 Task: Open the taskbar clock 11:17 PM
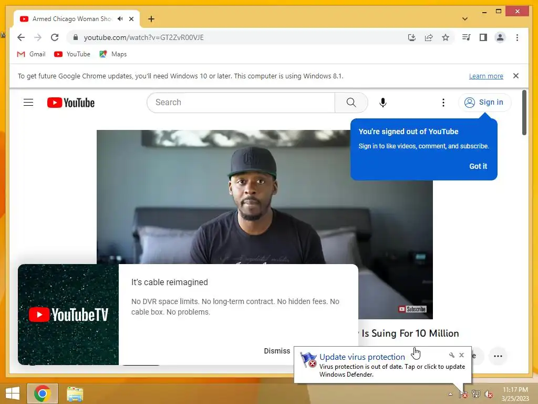pyautogui.click(x=515, y=394)
